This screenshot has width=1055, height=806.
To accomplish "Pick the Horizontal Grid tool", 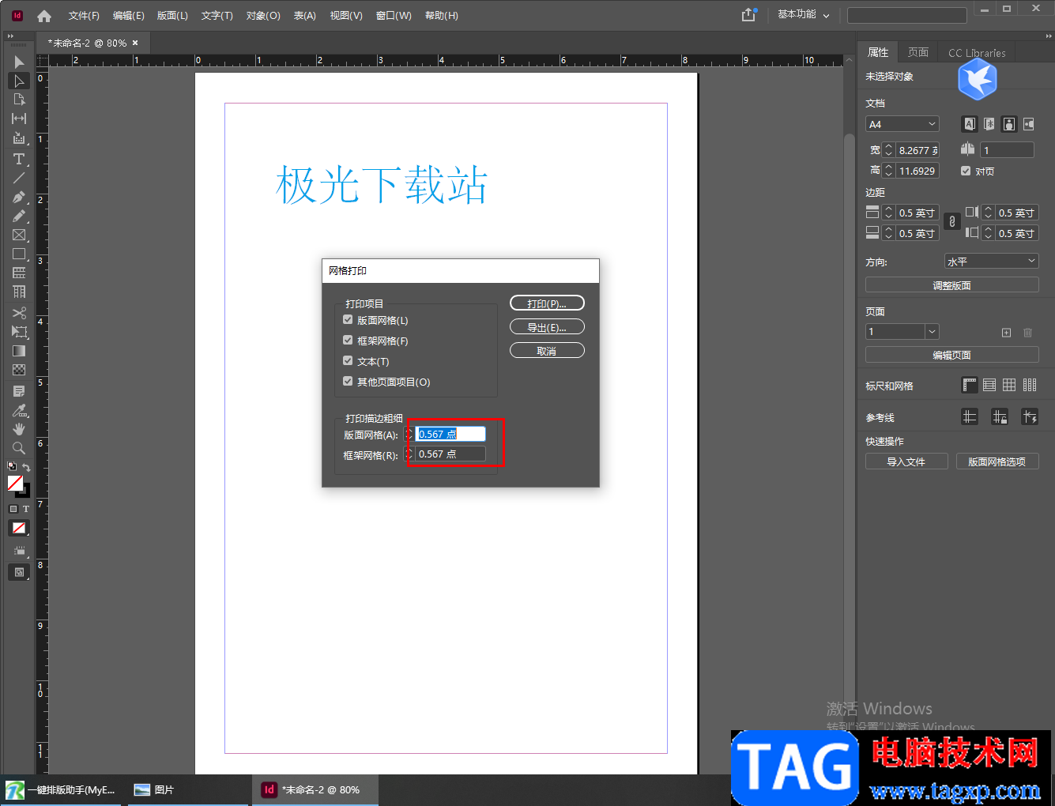I will click(19, 273).
